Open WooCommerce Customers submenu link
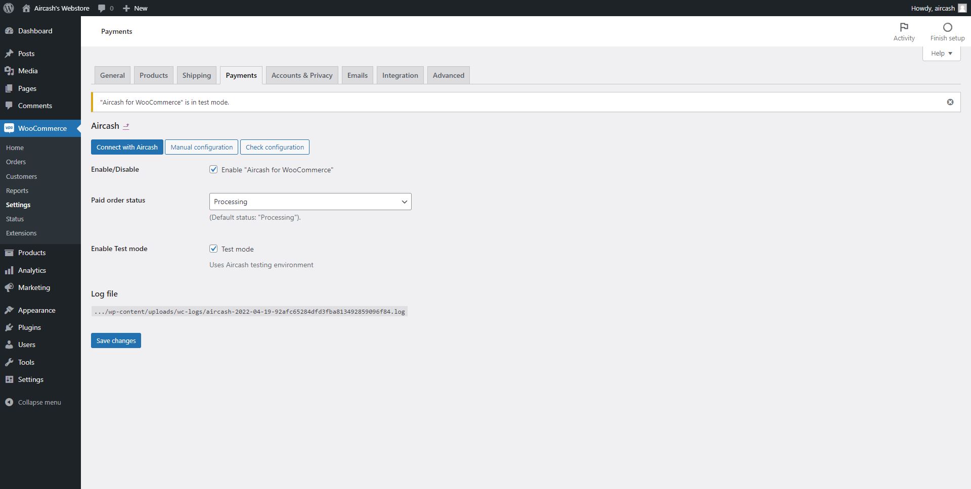 (x=21, y=176)
